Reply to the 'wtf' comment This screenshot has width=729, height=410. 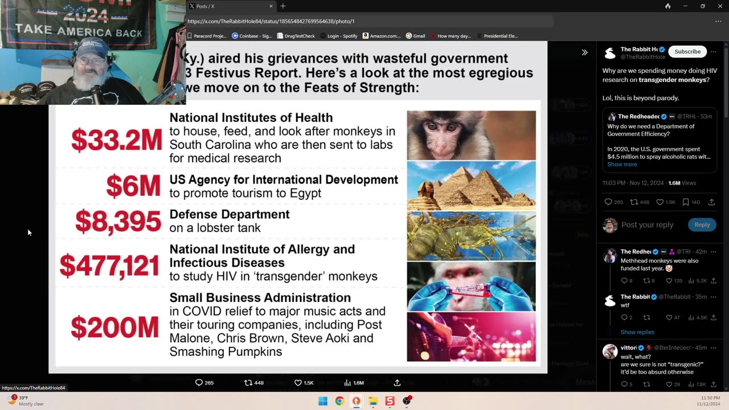624,318
